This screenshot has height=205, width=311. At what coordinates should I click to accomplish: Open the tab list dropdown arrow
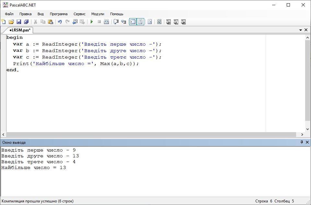click(x=301, y=30)
